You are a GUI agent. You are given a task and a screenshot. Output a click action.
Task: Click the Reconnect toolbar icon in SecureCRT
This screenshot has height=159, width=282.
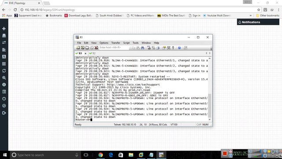(92, 48)
